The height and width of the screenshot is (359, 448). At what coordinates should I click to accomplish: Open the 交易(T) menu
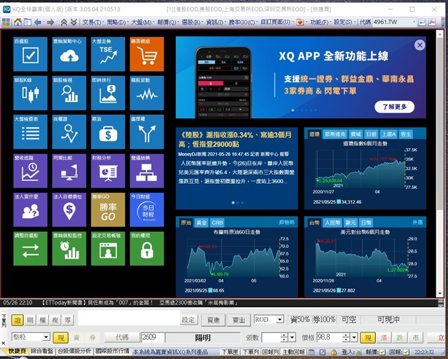click(92, 22)
